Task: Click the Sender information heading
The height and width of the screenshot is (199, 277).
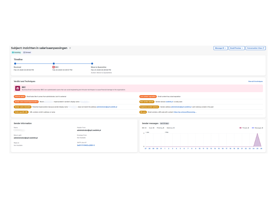Action: 23,123
